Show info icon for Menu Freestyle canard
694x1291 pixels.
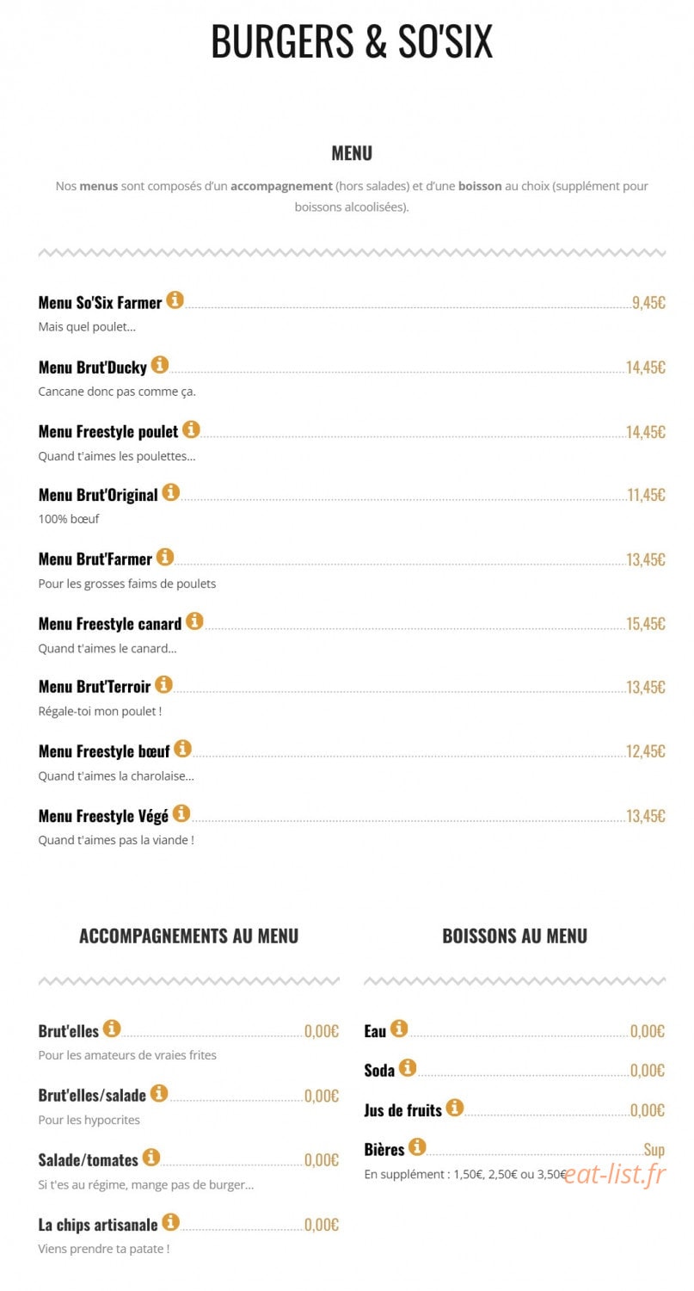click(x=194, y=621)
